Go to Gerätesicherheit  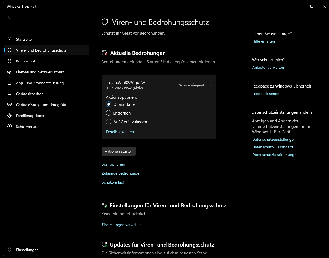(47, 94)
